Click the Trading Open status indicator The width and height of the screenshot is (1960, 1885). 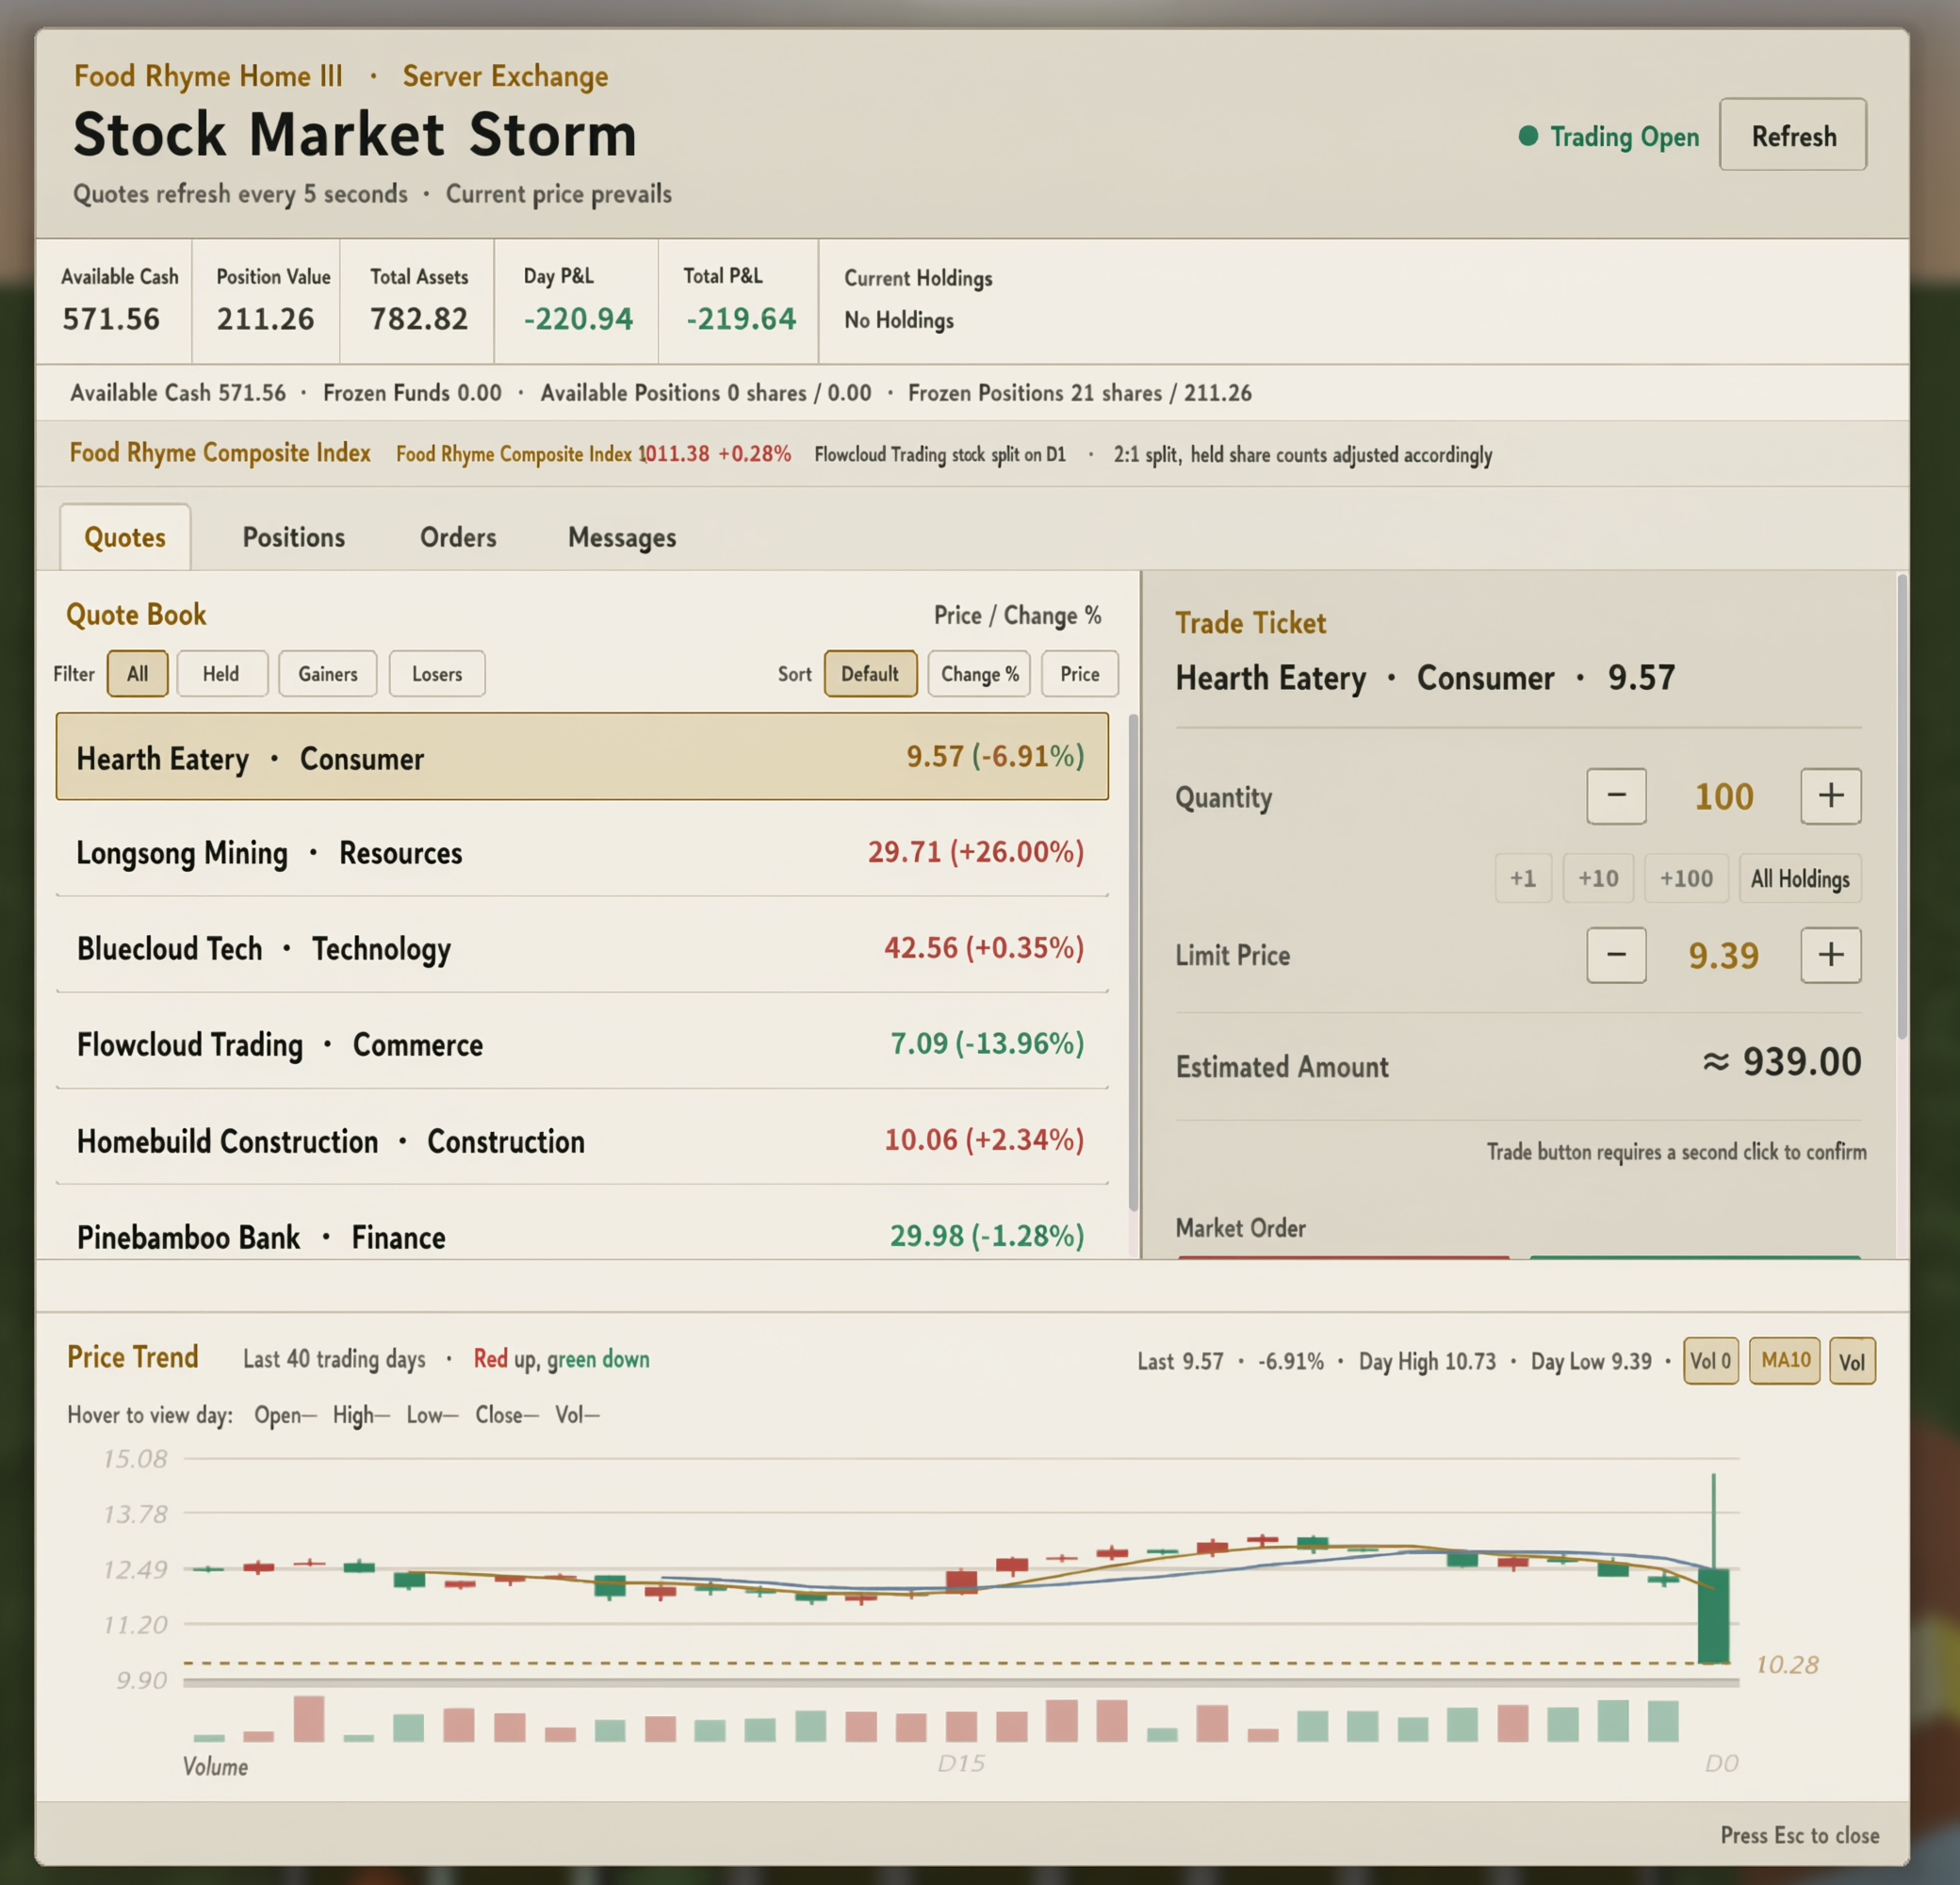(1609, 136)
